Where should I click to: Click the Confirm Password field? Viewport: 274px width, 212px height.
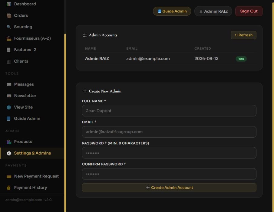click(x=169, y=174)
